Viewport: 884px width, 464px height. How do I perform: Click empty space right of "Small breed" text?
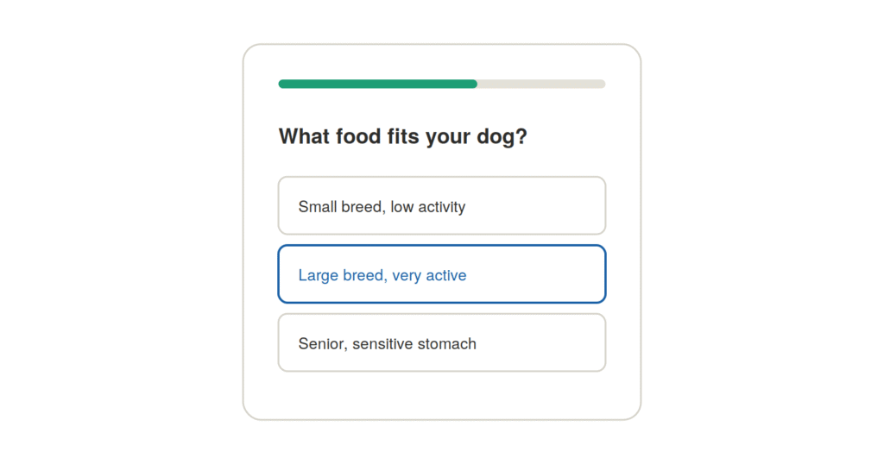tap(535, 206)
